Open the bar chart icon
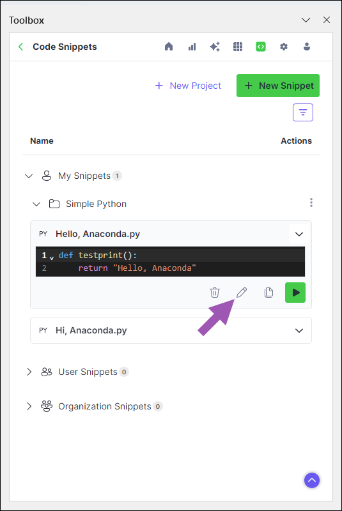This screenshot has width=342, height=511. [x=192, y=47]
